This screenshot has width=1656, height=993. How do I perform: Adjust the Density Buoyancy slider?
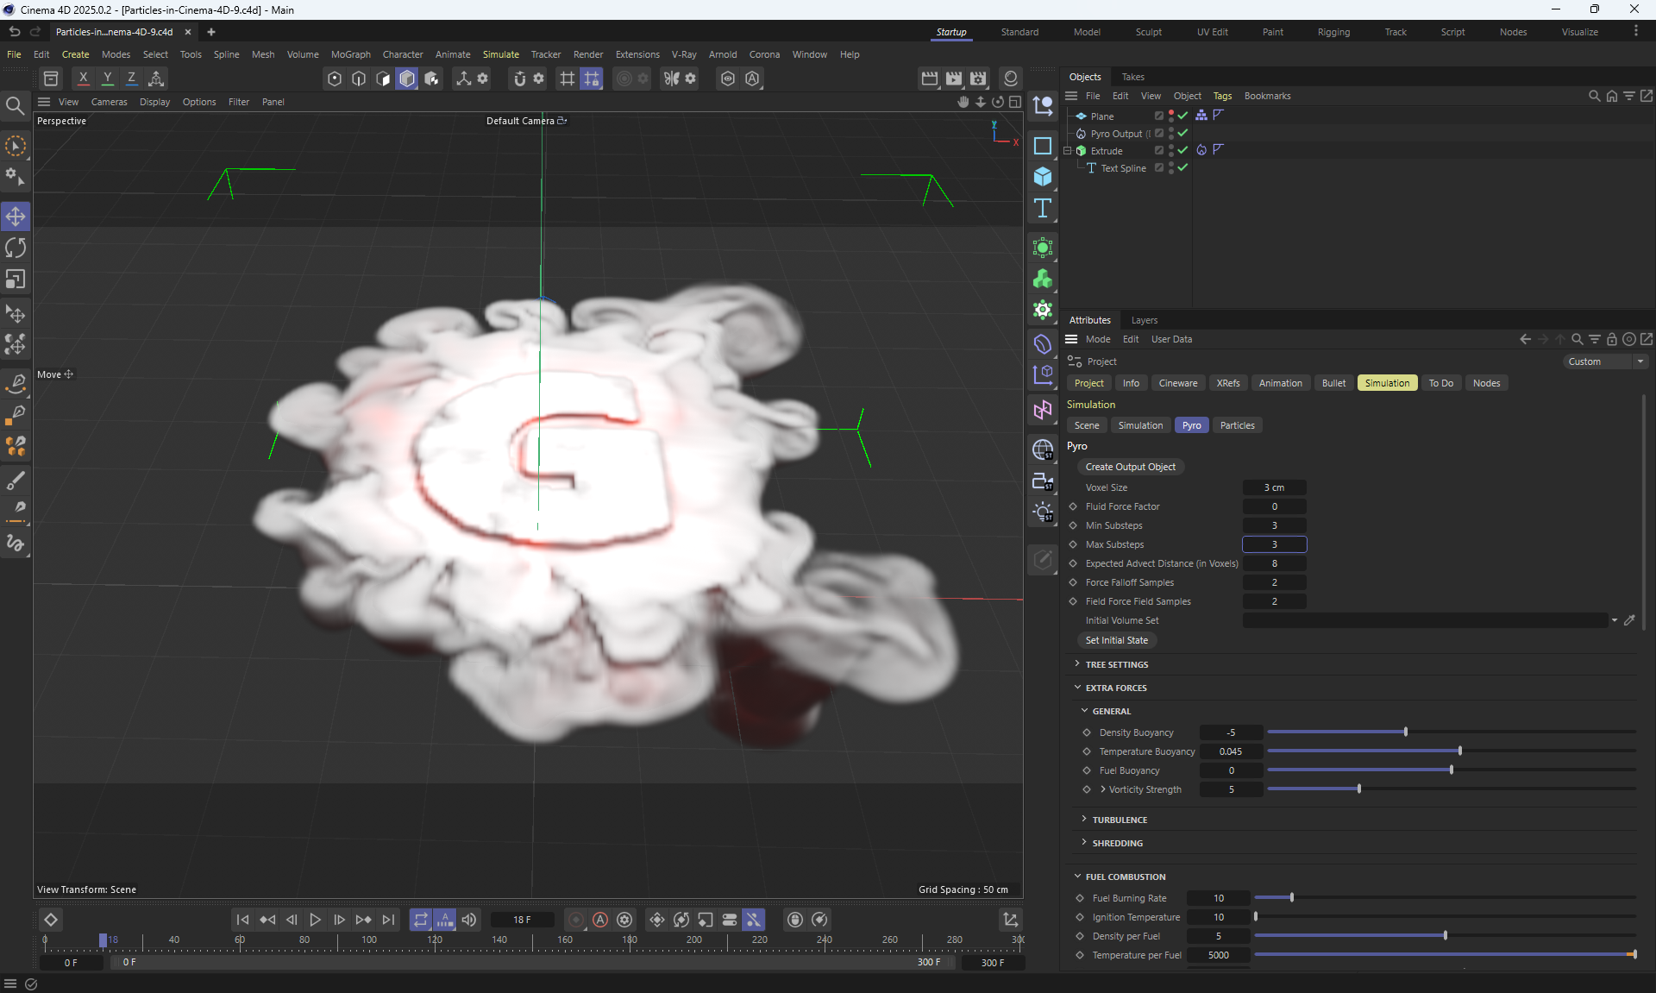tap(1405, 732)
